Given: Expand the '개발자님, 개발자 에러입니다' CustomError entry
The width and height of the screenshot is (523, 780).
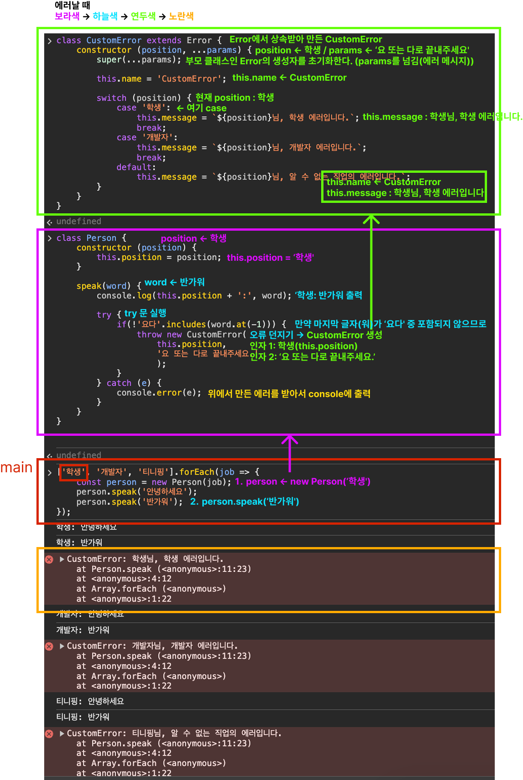Looking at the screenshot, I should (62, 646).
